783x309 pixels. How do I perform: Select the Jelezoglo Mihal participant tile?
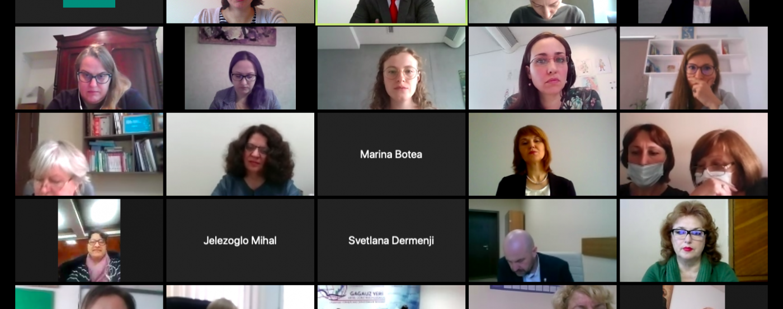click(240, 240)
